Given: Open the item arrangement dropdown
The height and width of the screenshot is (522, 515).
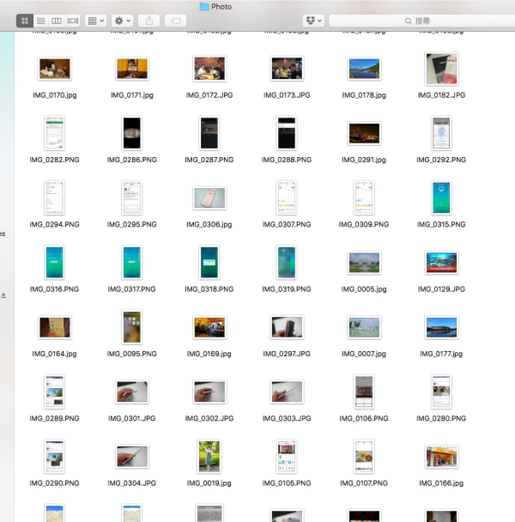Looking at the screenshot, I should (96, 21).
